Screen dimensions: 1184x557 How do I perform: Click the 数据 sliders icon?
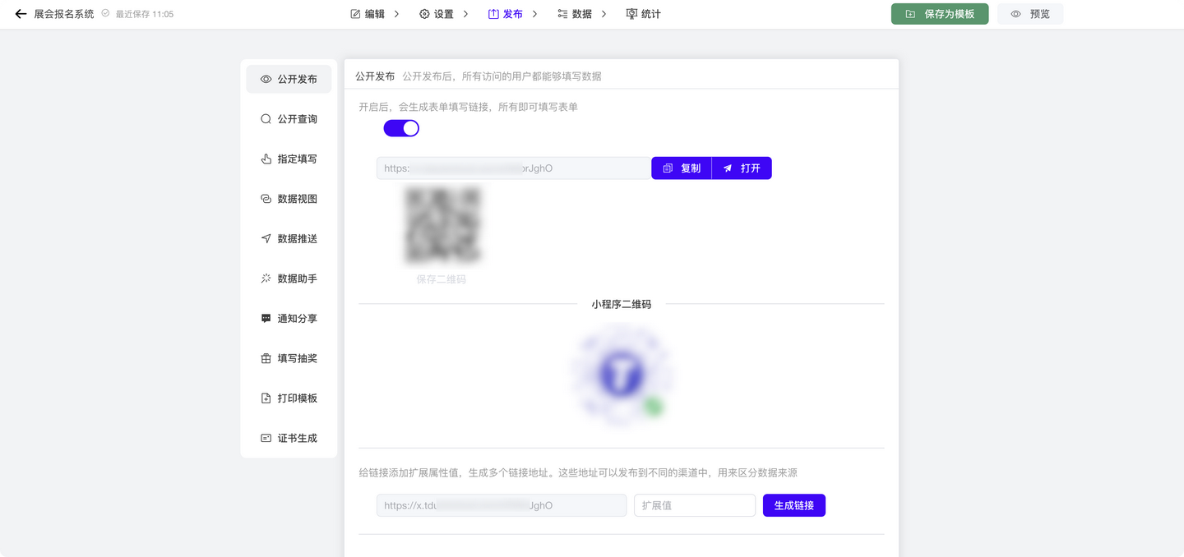562,14
